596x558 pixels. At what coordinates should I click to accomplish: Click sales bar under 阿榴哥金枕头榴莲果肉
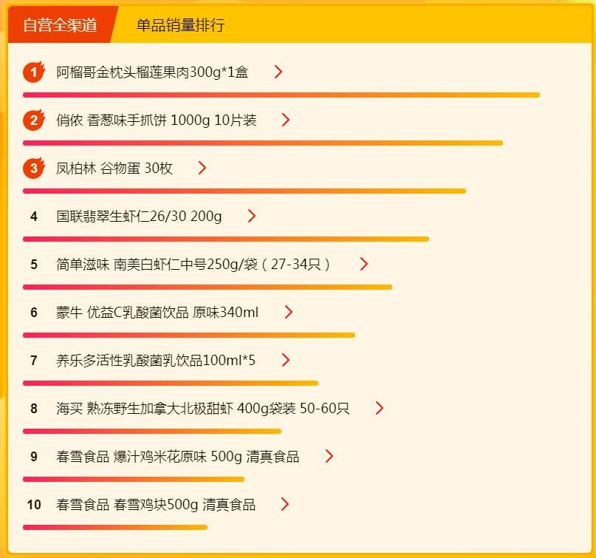point(281,95)
